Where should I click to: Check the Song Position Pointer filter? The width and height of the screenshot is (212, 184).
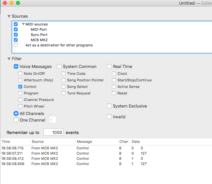point(63,80)
